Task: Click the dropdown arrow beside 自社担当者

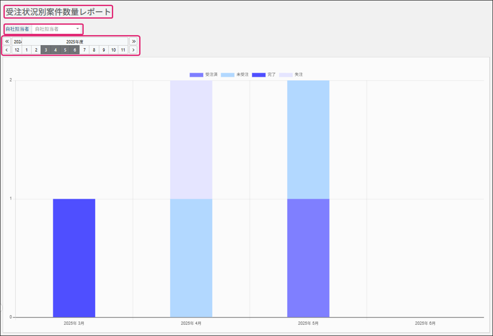Action: (x=78, y=29)
